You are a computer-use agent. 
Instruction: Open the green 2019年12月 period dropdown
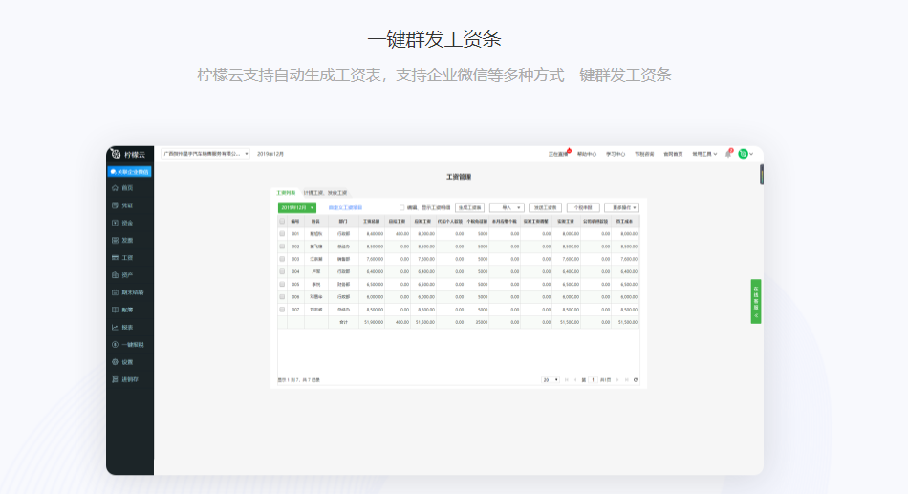[297, 208]
